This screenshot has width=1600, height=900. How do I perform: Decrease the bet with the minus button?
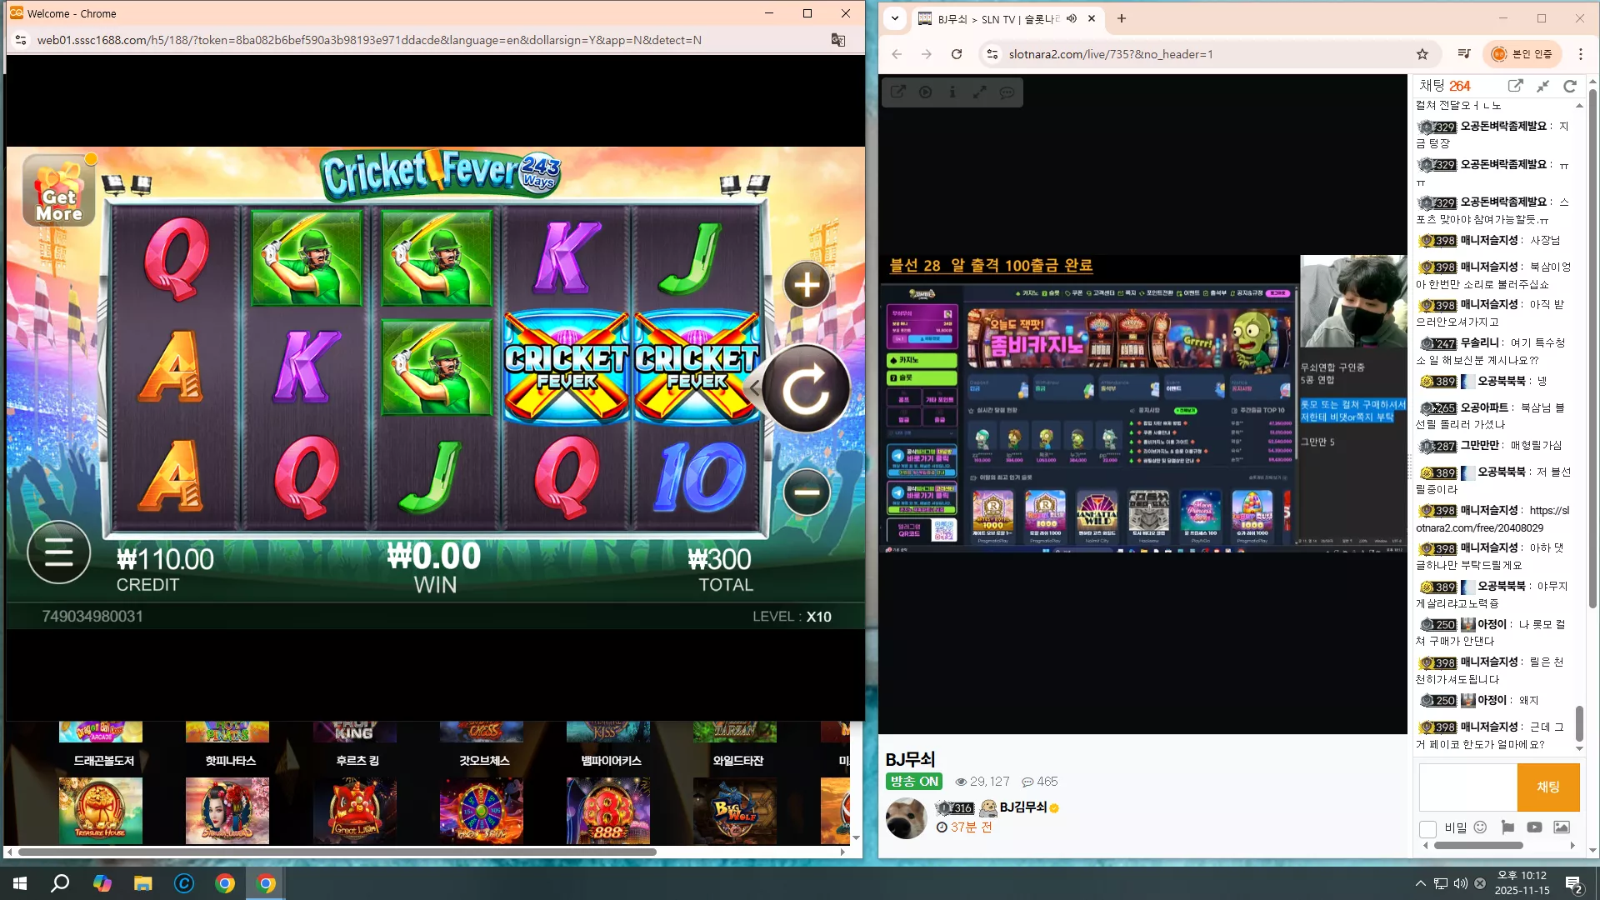point(807,492)
